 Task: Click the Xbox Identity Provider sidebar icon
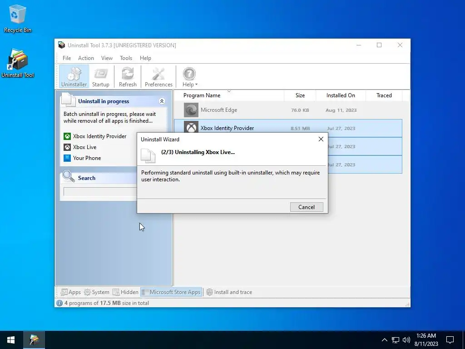tap(67, 136)
